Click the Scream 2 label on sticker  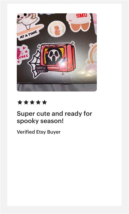(41, 68)
